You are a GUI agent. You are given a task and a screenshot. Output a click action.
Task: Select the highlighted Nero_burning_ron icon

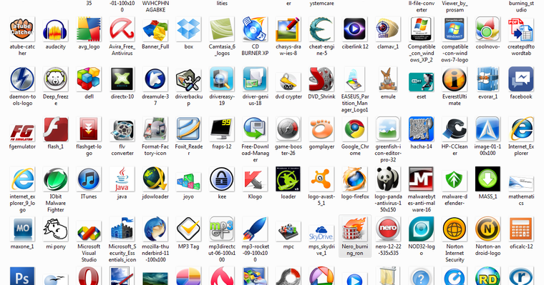point(355,229)
